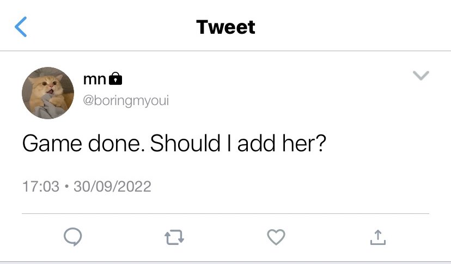Retweet this tweet with the arrows icon
Image resolution: width=451 pixels, height=264 pixels.
(174, 237)
